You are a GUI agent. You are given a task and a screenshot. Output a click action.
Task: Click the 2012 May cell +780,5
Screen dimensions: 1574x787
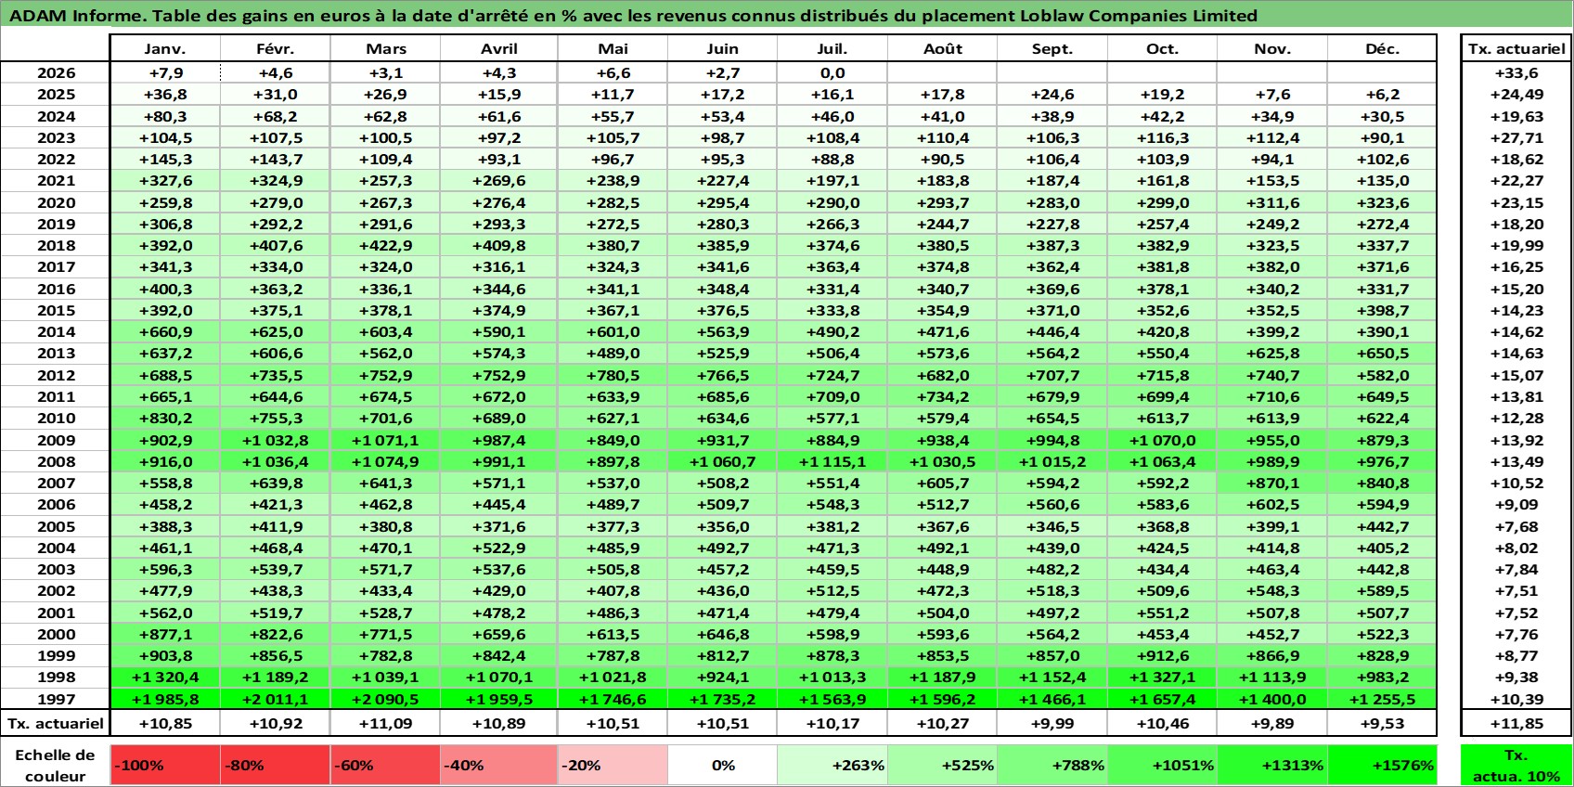click(x=613, y=375)
